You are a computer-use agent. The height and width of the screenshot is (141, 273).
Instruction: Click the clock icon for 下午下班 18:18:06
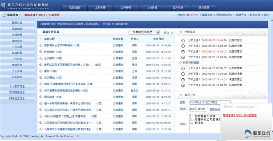(x=183, y=57)
